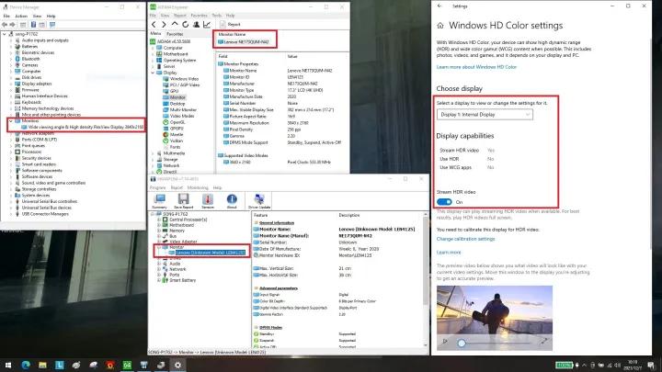
Task: Open the HWiNFO Program menu
Action: (x=157, y=187)
